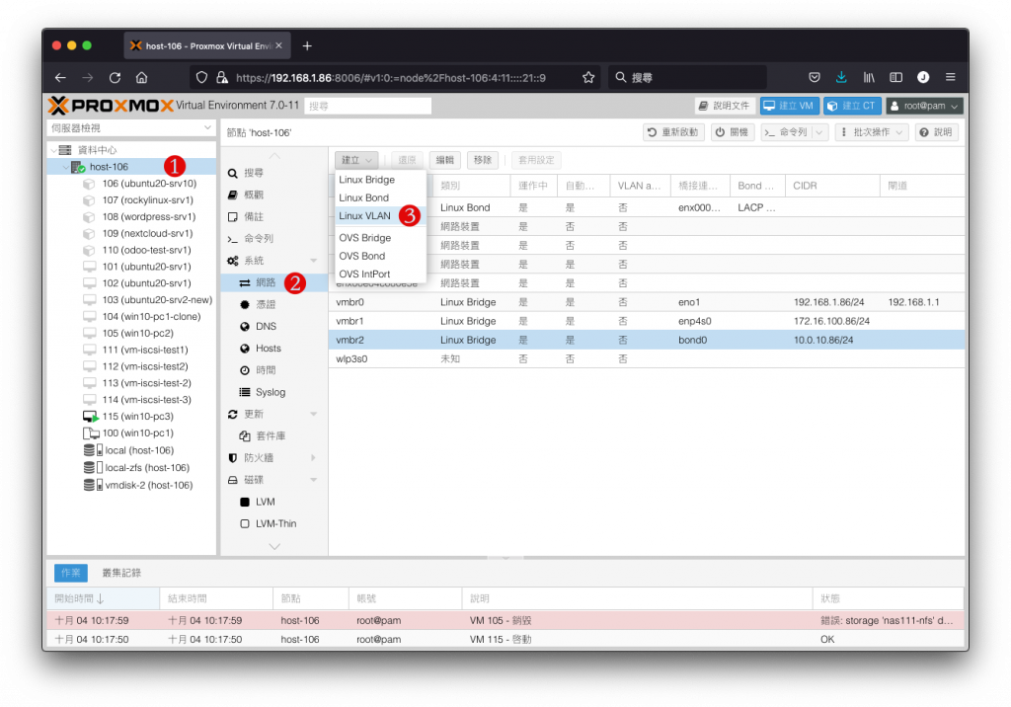Choose Linux VLAN from create menu

[365, 215]
